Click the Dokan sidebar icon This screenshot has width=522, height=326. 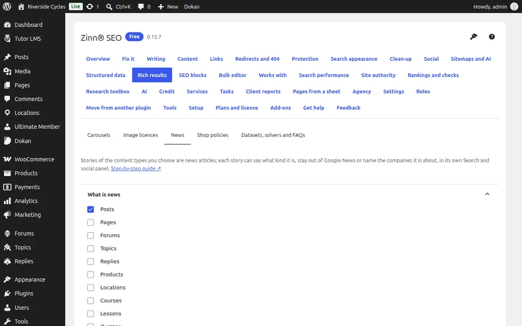[7, 141]
